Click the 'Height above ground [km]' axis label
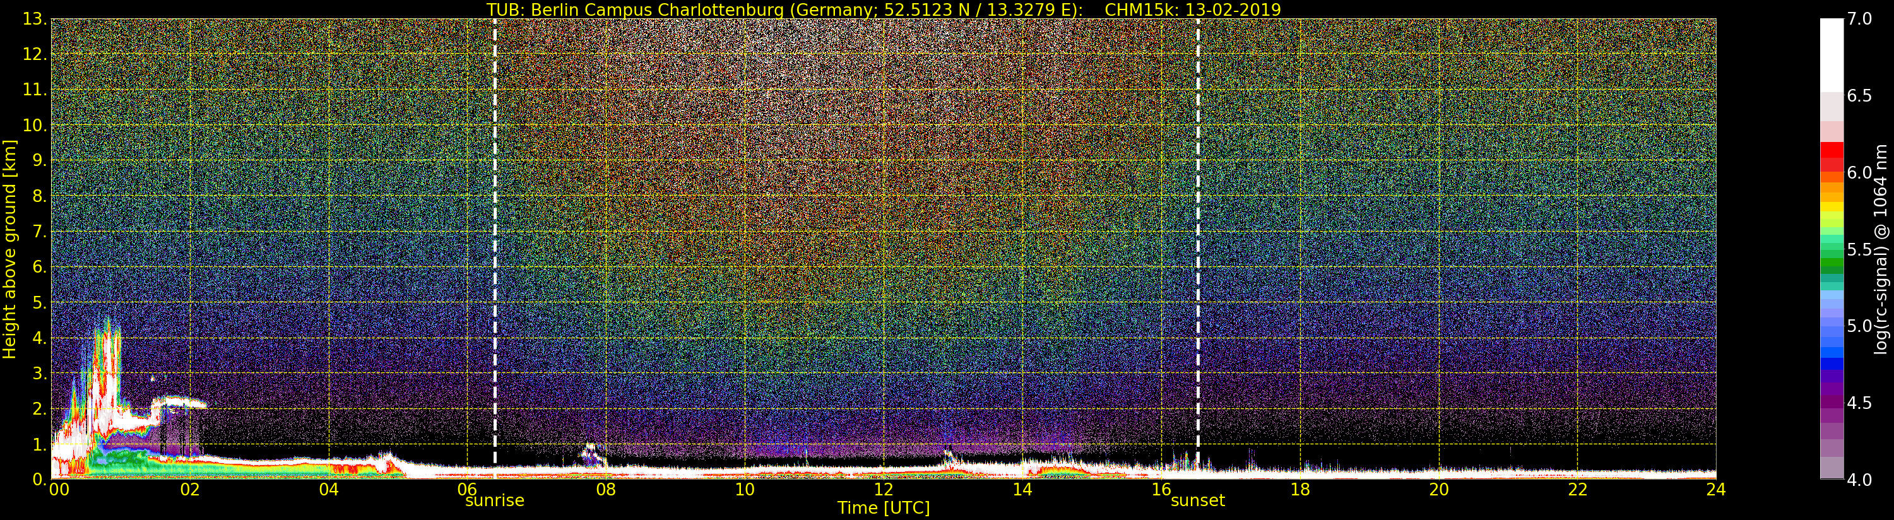Viewport: 1894px width, 520px height. point(9,249)
